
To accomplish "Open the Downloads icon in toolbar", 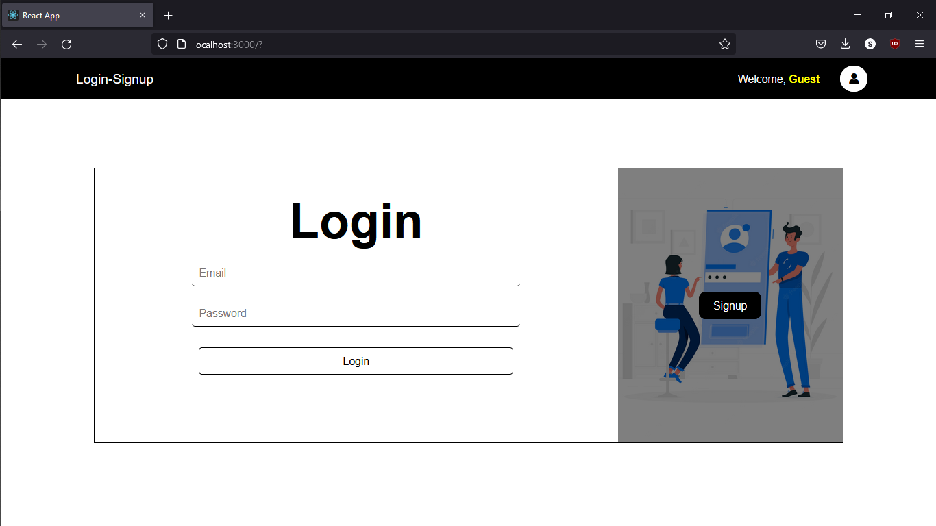I will pos(845,44).
